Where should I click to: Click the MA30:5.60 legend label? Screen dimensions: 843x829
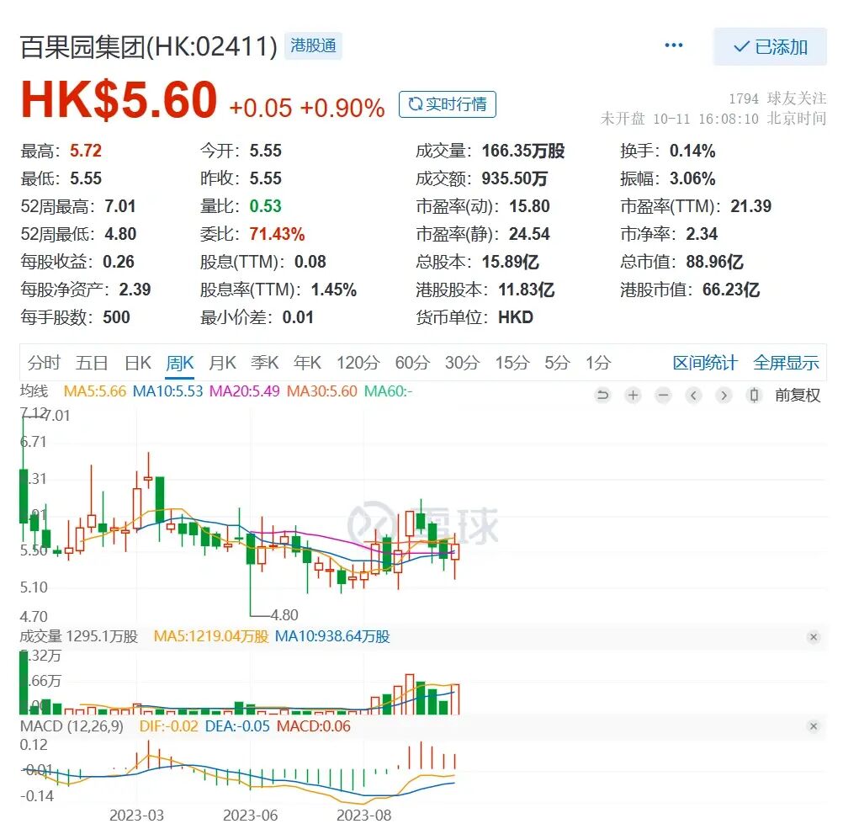point(322,391)
